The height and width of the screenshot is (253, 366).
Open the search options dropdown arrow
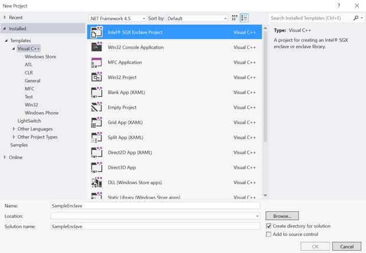click(x=362, y=18)
